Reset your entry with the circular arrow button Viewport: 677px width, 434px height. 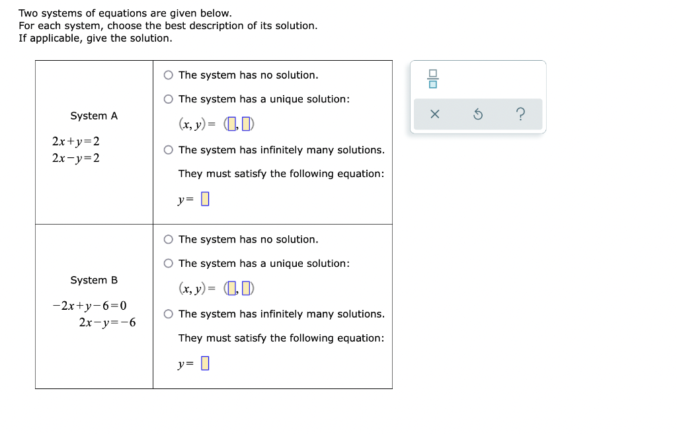[x=478, y=114]
